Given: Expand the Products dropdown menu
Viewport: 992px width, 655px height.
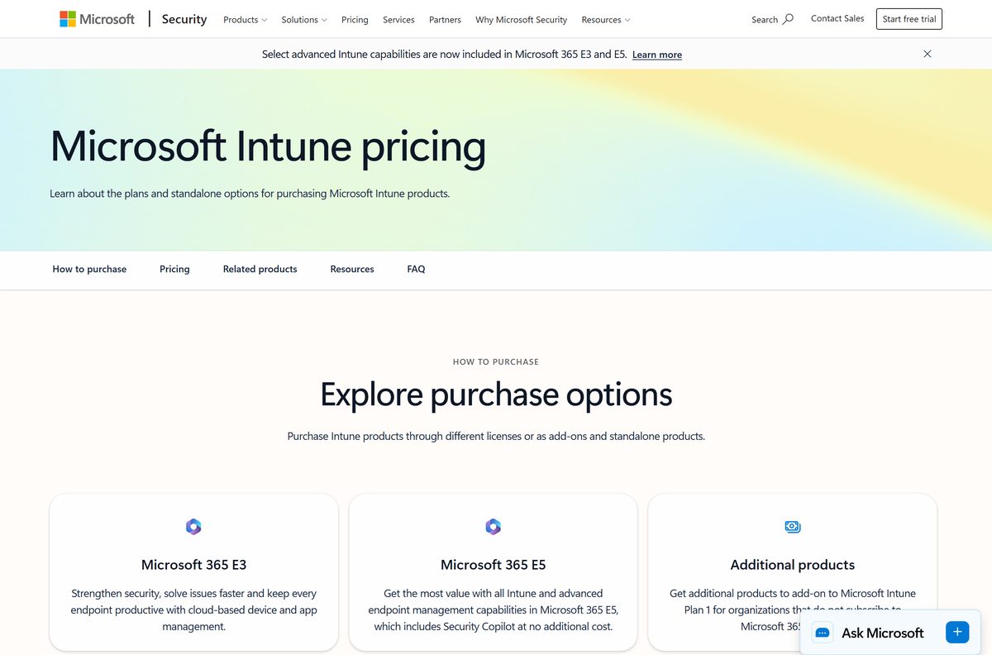Looking at the screenshot, I should (246, 19).
